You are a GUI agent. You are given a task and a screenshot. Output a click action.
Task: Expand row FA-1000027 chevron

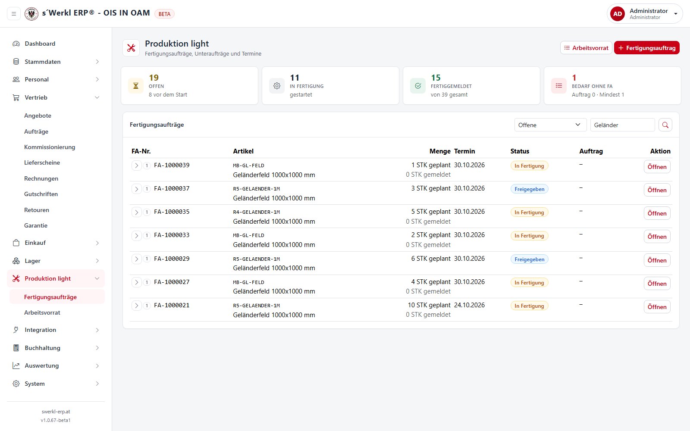coord(137,282)
